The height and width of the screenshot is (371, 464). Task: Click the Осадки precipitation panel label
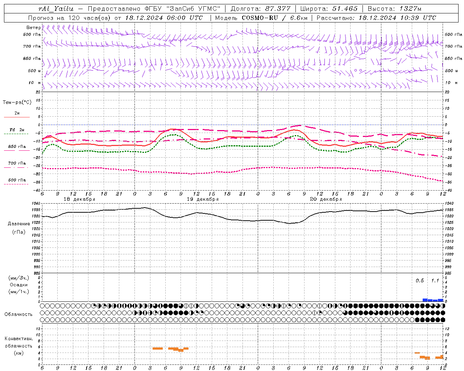coord(18,285)
